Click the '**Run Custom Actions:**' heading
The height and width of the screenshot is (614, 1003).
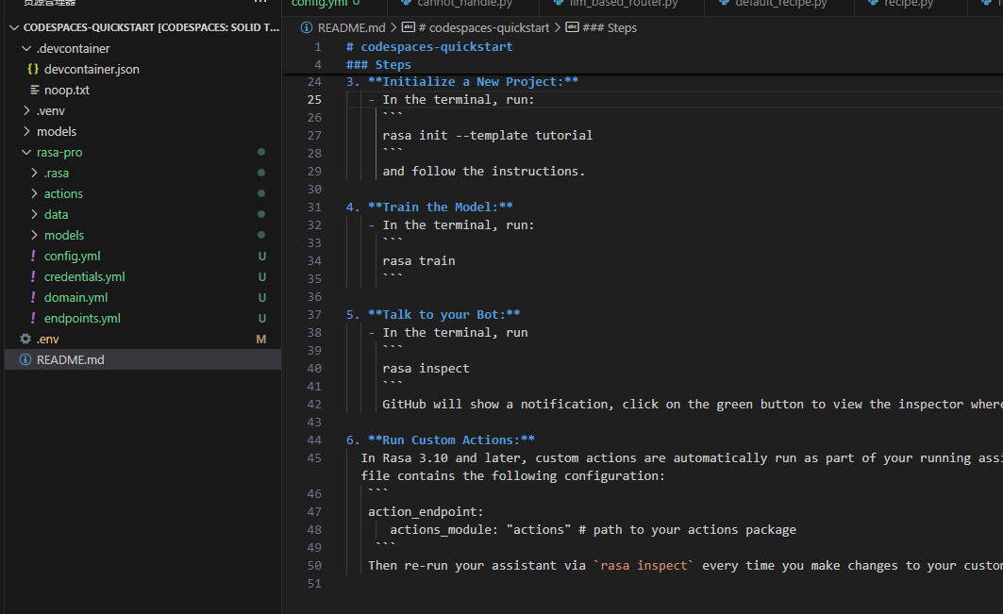(x=451, y=440)
